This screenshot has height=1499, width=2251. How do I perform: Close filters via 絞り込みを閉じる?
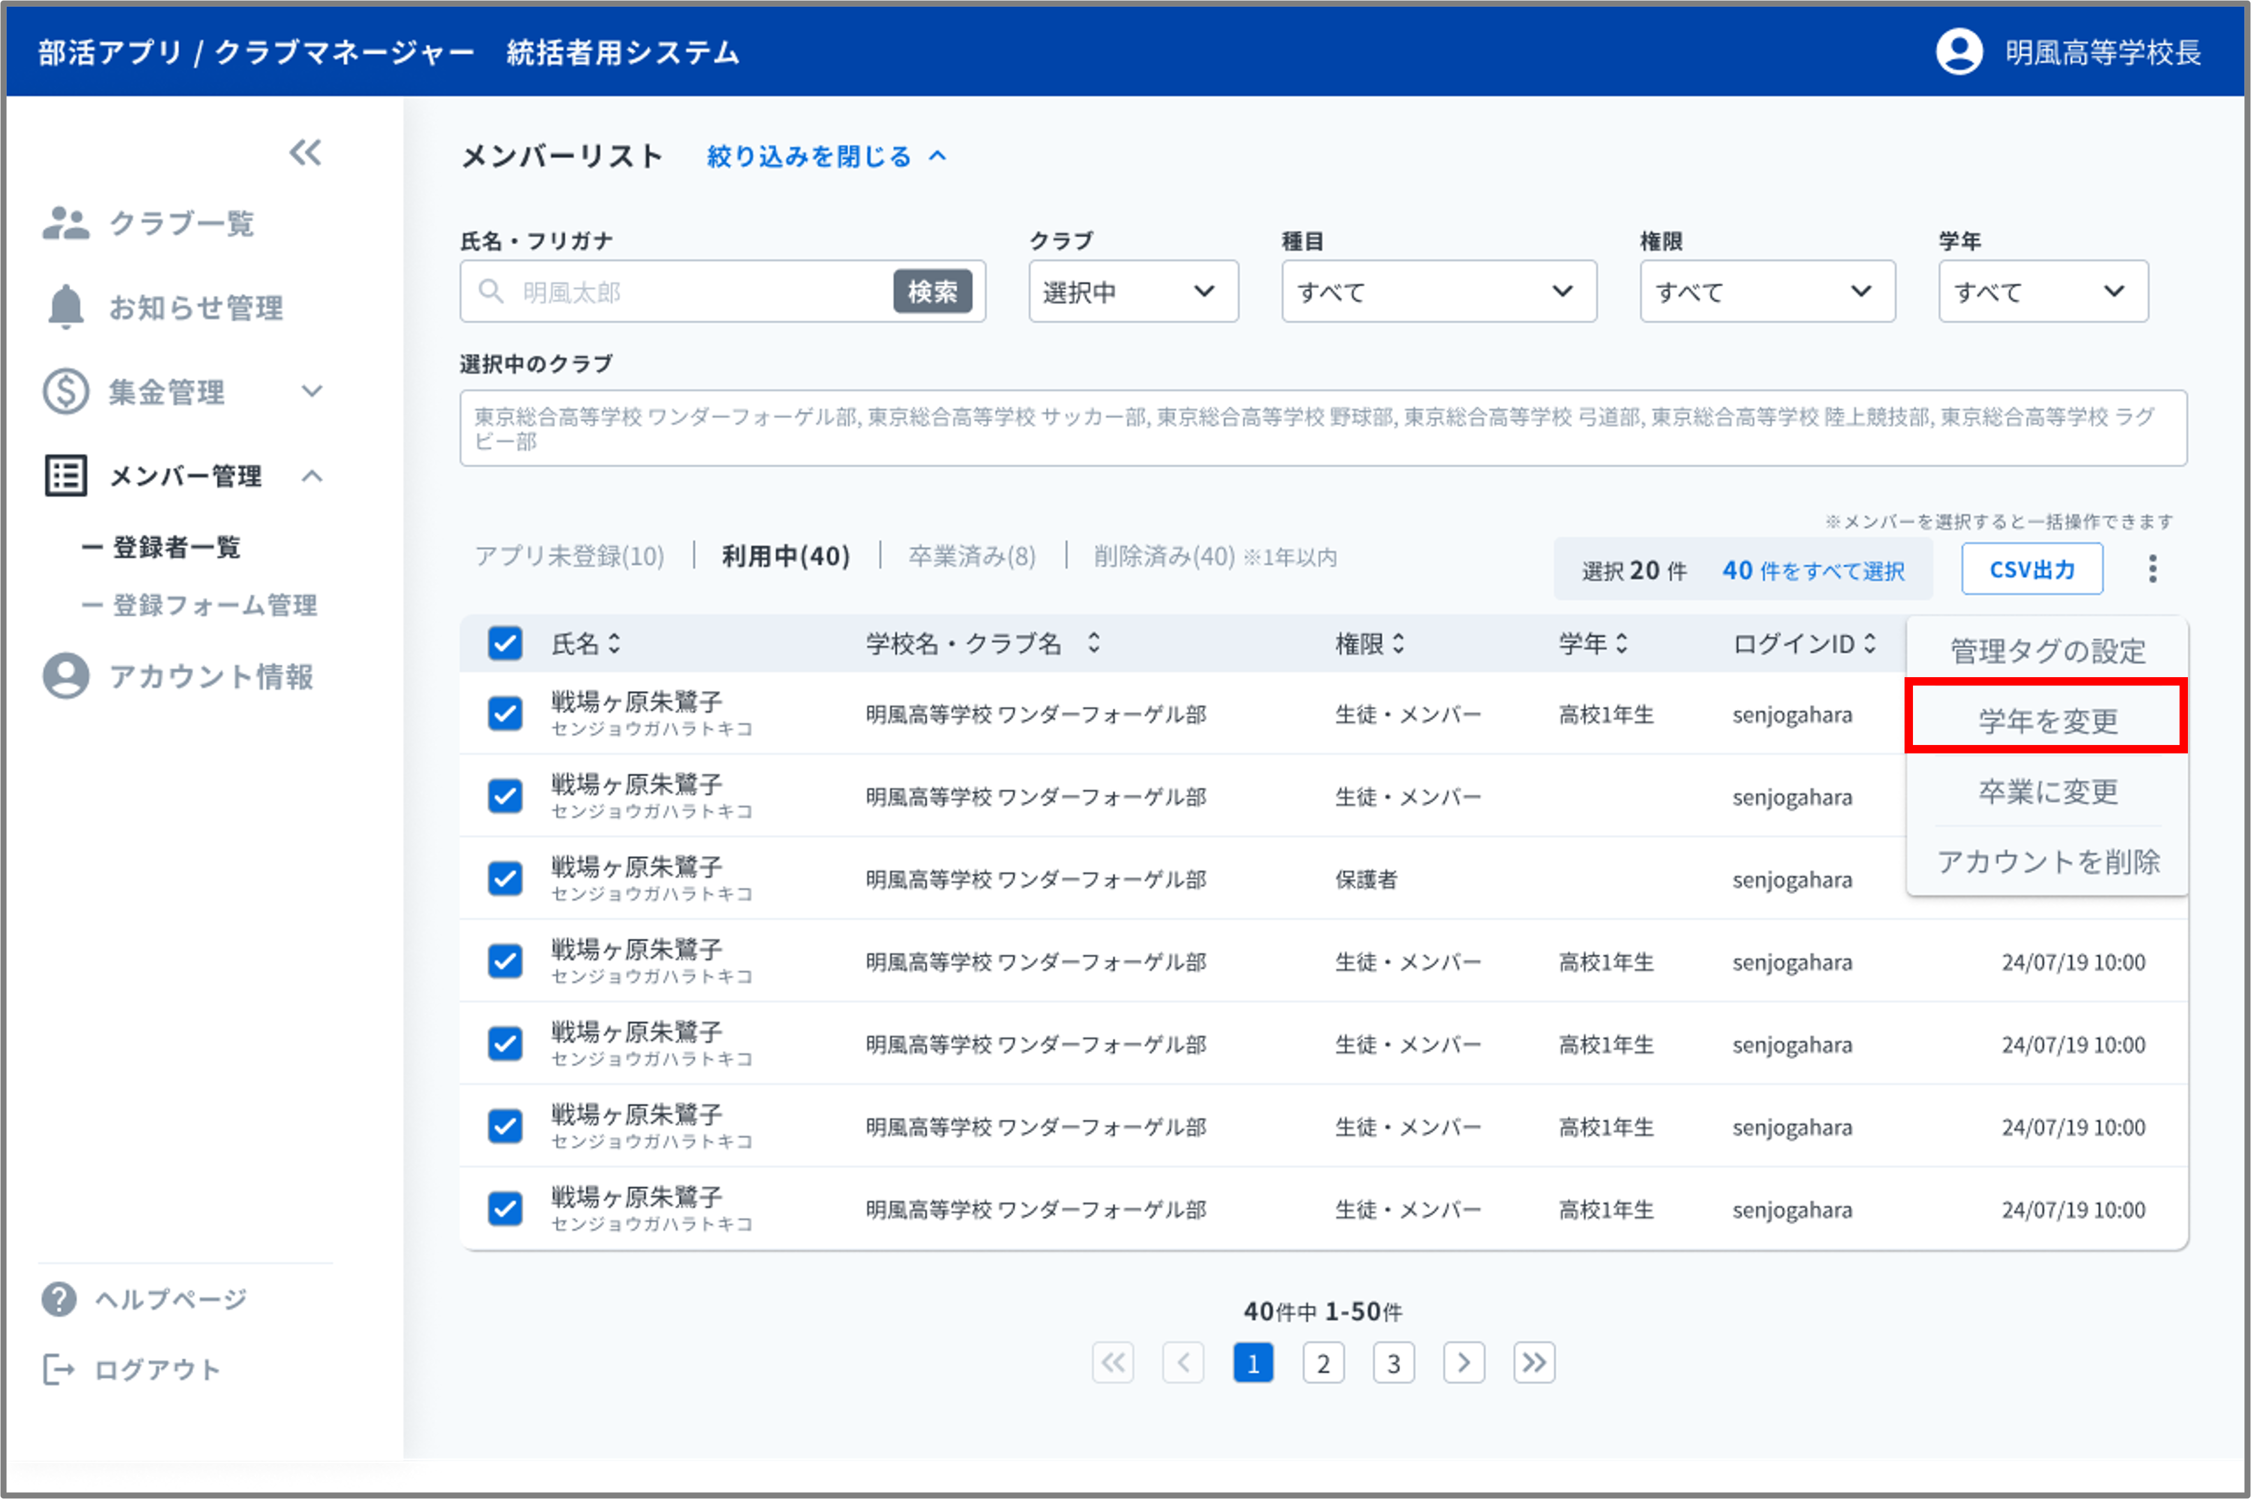tap(827, 156)
